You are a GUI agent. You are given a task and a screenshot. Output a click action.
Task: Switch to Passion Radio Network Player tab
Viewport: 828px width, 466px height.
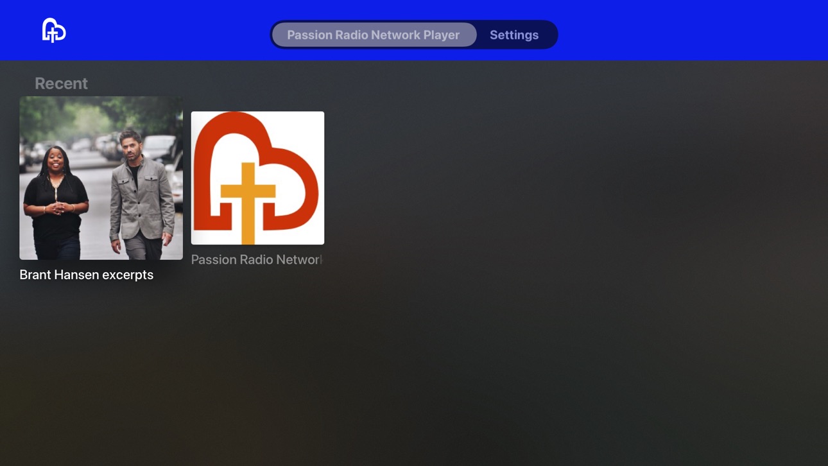(374, 35)
